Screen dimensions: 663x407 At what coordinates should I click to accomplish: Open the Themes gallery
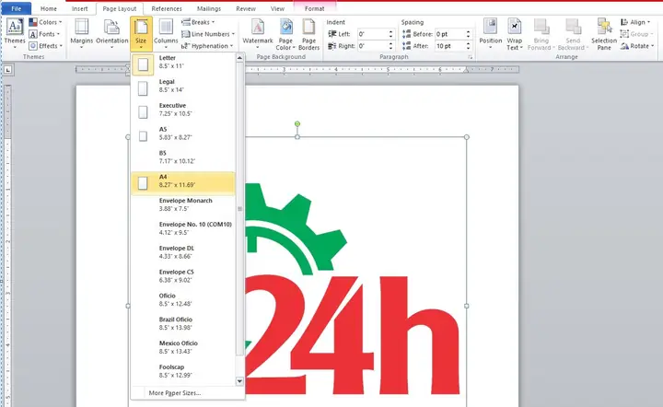coord(15,33)
